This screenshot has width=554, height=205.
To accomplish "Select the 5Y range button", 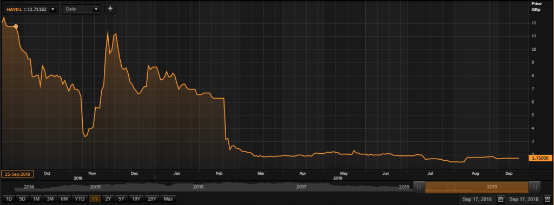I will point(121,199).
